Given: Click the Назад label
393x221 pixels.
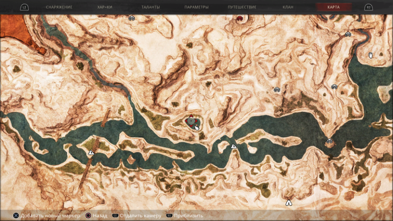Looking at the screenshot, I should tap(100, 216).
